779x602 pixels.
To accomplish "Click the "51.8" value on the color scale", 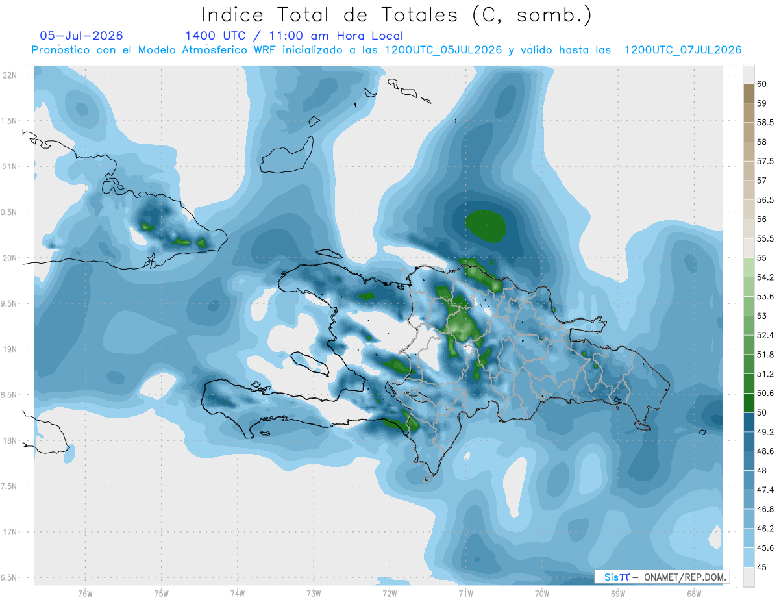I will click(765, 355).
